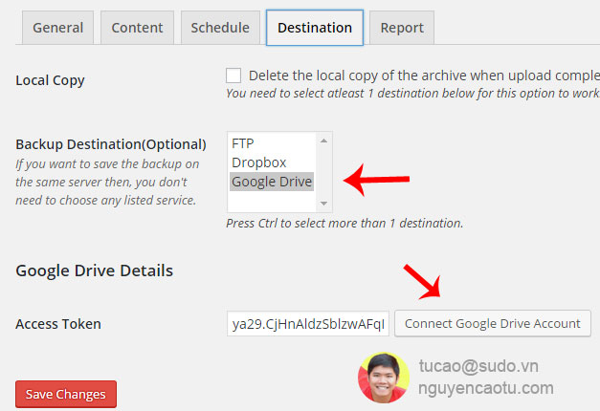Click the profile avatar photo

pos(383,377)
